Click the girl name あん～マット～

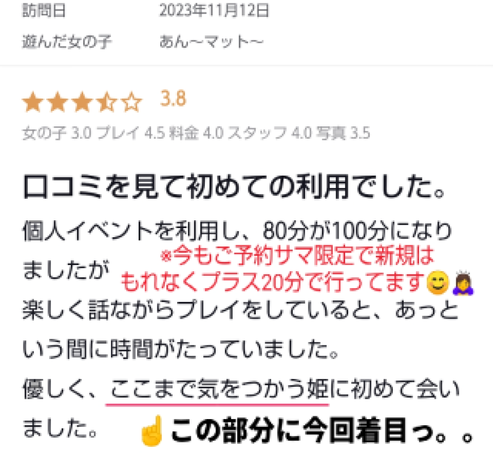pyautogui.click(x=211, y=41)
